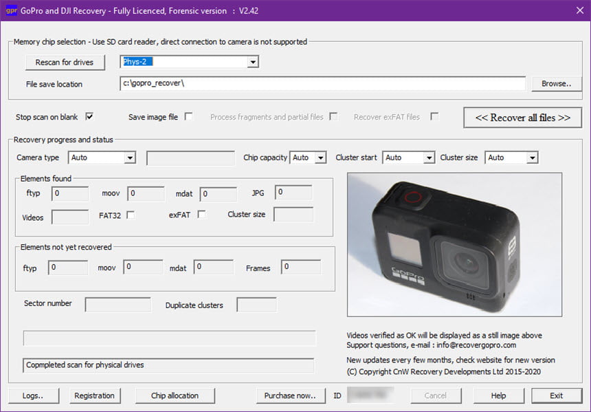591x412 pixels.
Task: Click the Exit button
Action: click(x=557, y=395)
